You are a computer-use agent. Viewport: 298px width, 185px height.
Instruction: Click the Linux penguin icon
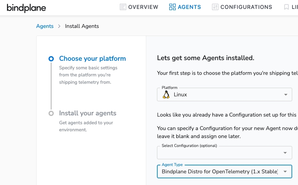coord(166,94)
